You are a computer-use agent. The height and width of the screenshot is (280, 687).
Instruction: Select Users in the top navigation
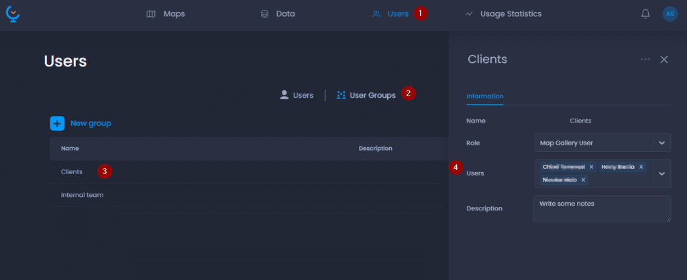click(390, 14)
